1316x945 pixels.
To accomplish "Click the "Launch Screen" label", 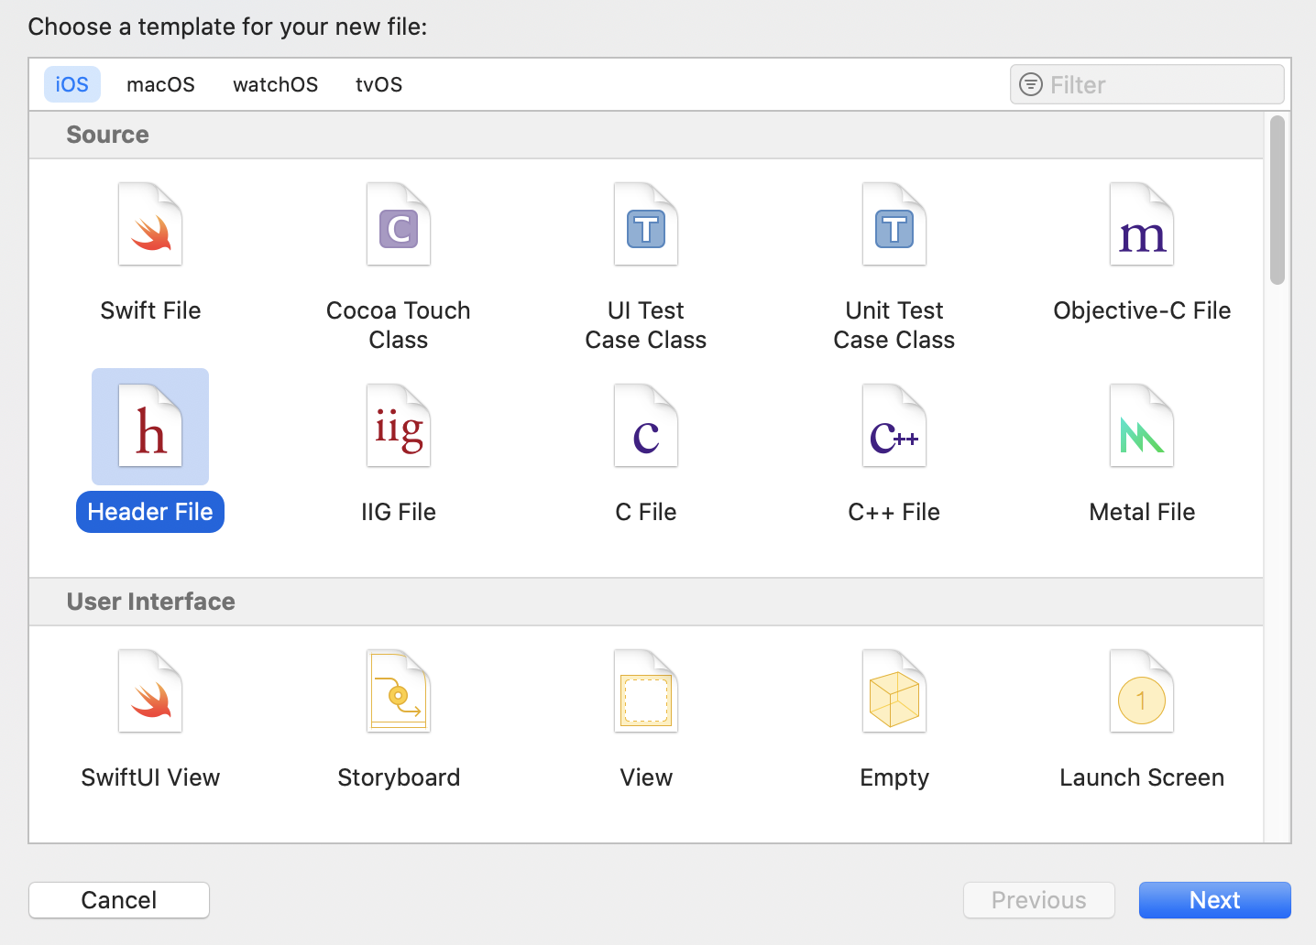I will [x=1142, y=777].
